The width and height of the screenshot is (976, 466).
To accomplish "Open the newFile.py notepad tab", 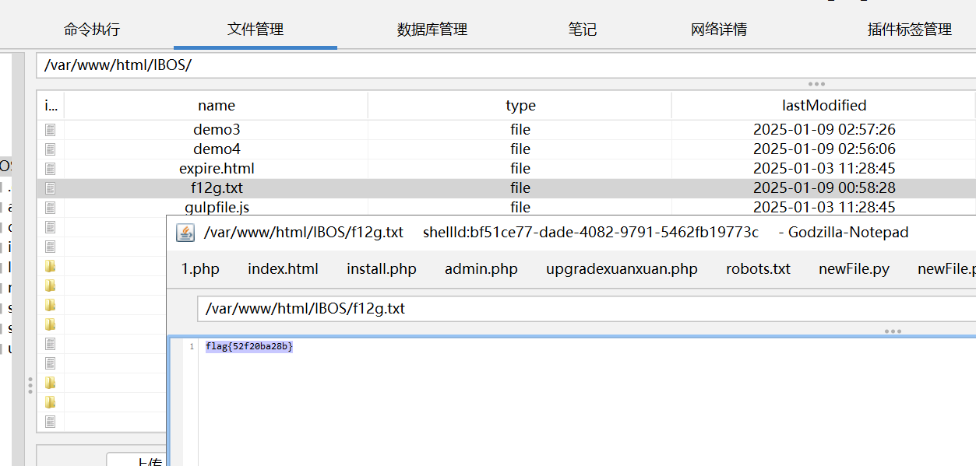I will click(x=854, y=268).
